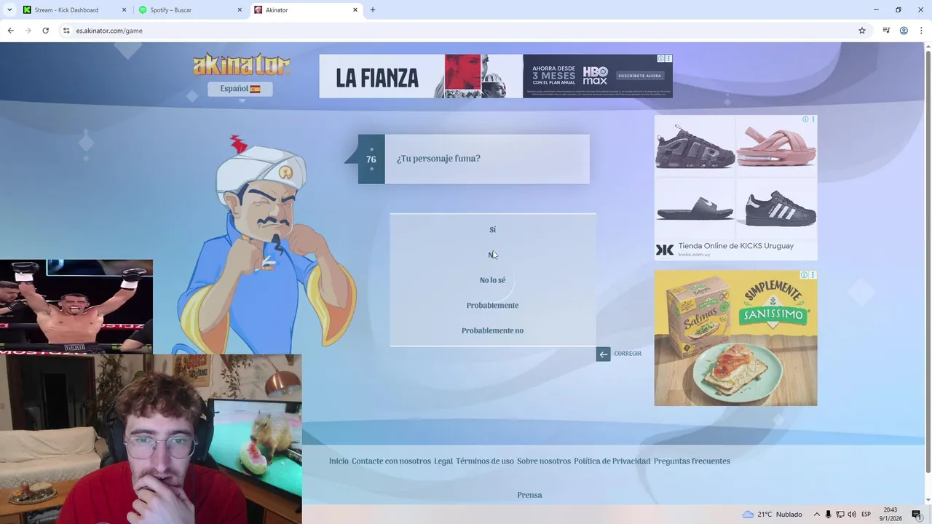Screen dimensions: 932x524
Task: Open the notification center icon
Action: [917, 515]
